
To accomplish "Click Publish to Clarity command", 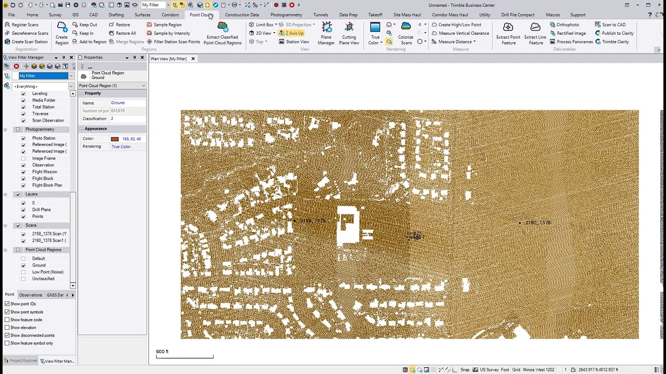I will tap(614, 33).
